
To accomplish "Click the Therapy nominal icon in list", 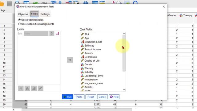I will 82,68.
